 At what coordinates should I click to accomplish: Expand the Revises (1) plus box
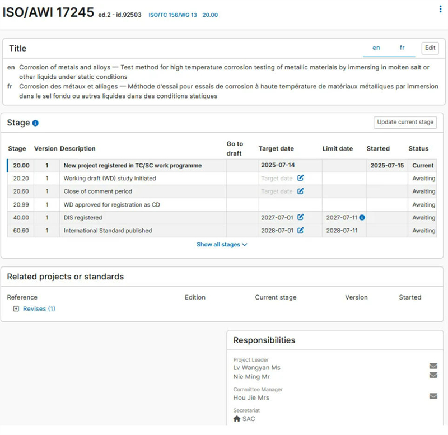click(16, 309)
